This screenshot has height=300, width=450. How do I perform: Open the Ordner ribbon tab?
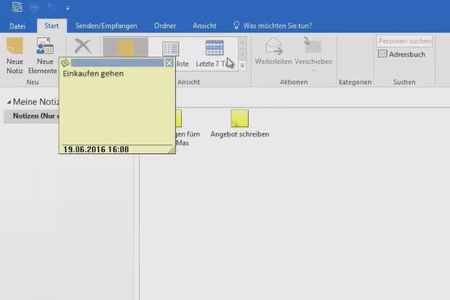click(x=165, y=25)
